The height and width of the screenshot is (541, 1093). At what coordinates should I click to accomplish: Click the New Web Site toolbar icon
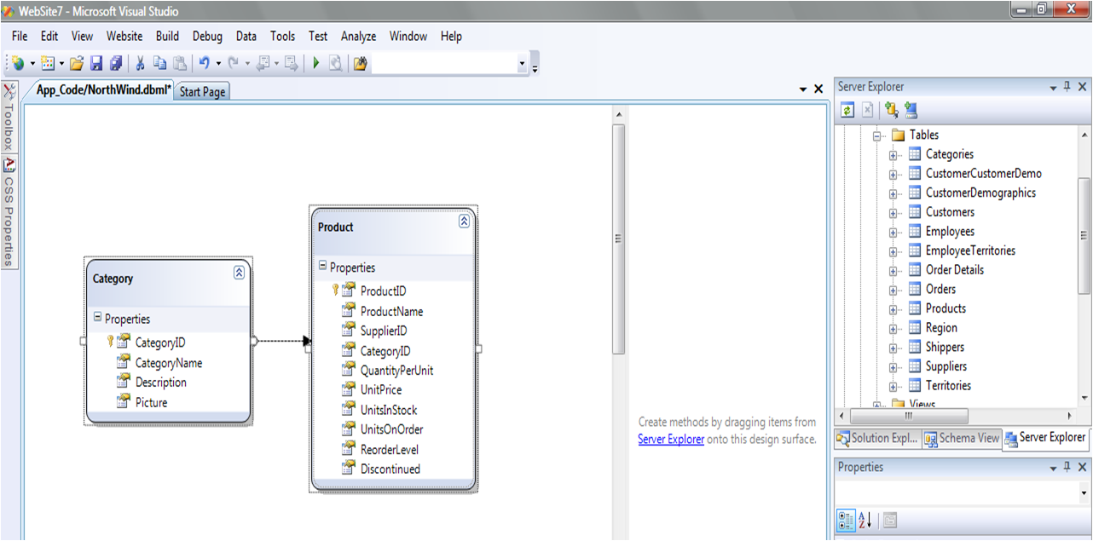click(18, 63)
